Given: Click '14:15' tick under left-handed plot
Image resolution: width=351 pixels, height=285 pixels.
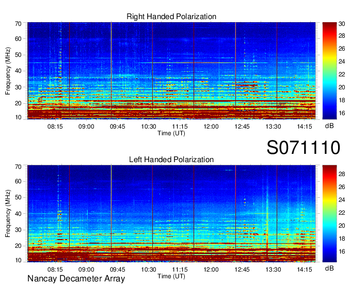Looking at the screenshot, I should point(305,270).
